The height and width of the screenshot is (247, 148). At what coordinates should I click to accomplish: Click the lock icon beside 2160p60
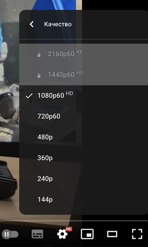pyautogui.click(x=39, y=55)
